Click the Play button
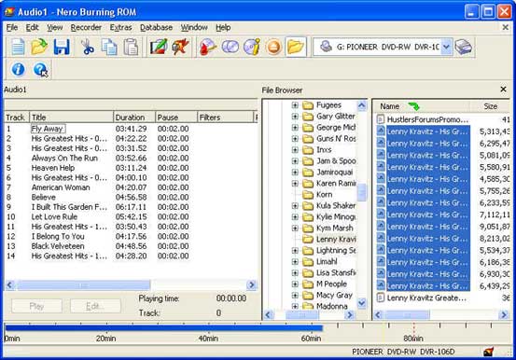 pos(36,306)
